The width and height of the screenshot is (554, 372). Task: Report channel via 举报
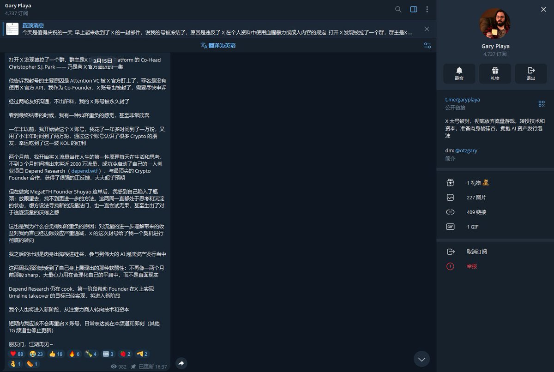(x=495, y=266)
